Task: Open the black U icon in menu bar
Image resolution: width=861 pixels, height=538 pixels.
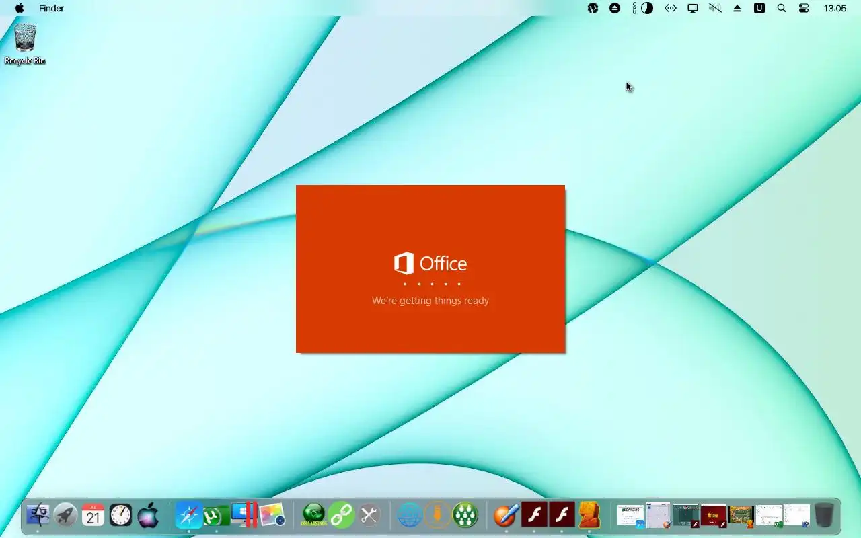Action: point(759,8)
